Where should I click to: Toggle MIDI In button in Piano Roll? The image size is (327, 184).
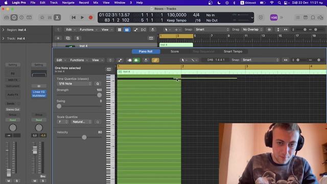pos(130,60)
